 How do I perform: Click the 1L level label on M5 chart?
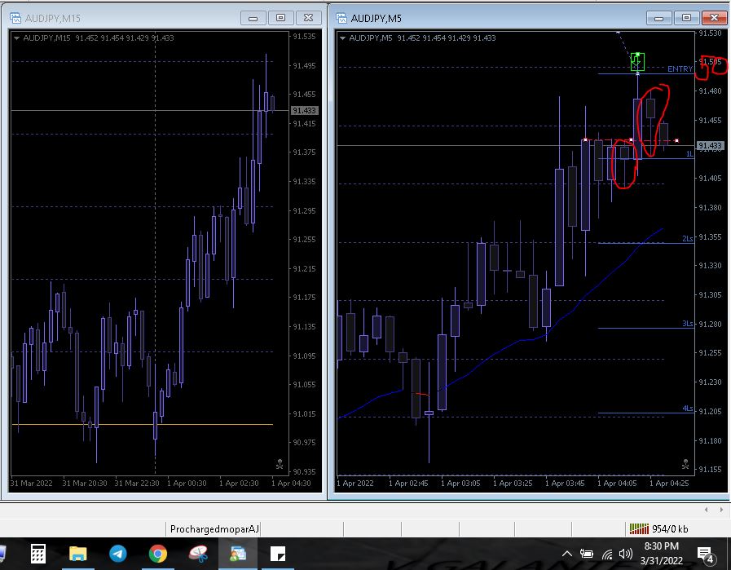click(689, 154)
